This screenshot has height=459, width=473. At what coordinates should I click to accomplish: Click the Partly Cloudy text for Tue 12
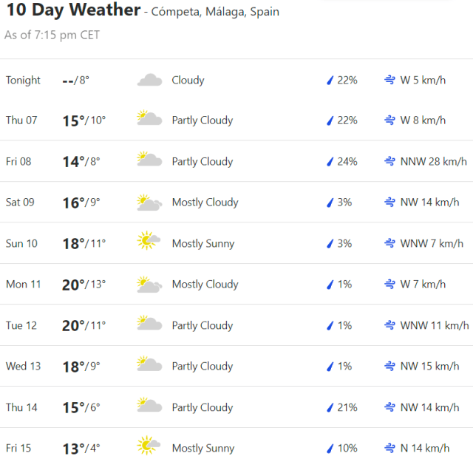tap(203, 325)
